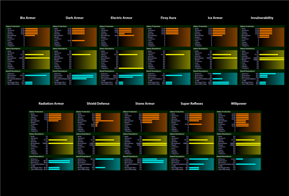
Task: Click Ice Armor's cyan SpeedRunning bar
Action: click(x=221, y=84)
